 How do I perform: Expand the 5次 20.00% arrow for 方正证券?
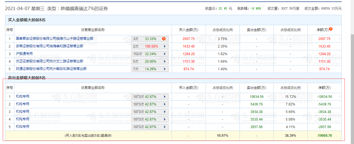164,62
